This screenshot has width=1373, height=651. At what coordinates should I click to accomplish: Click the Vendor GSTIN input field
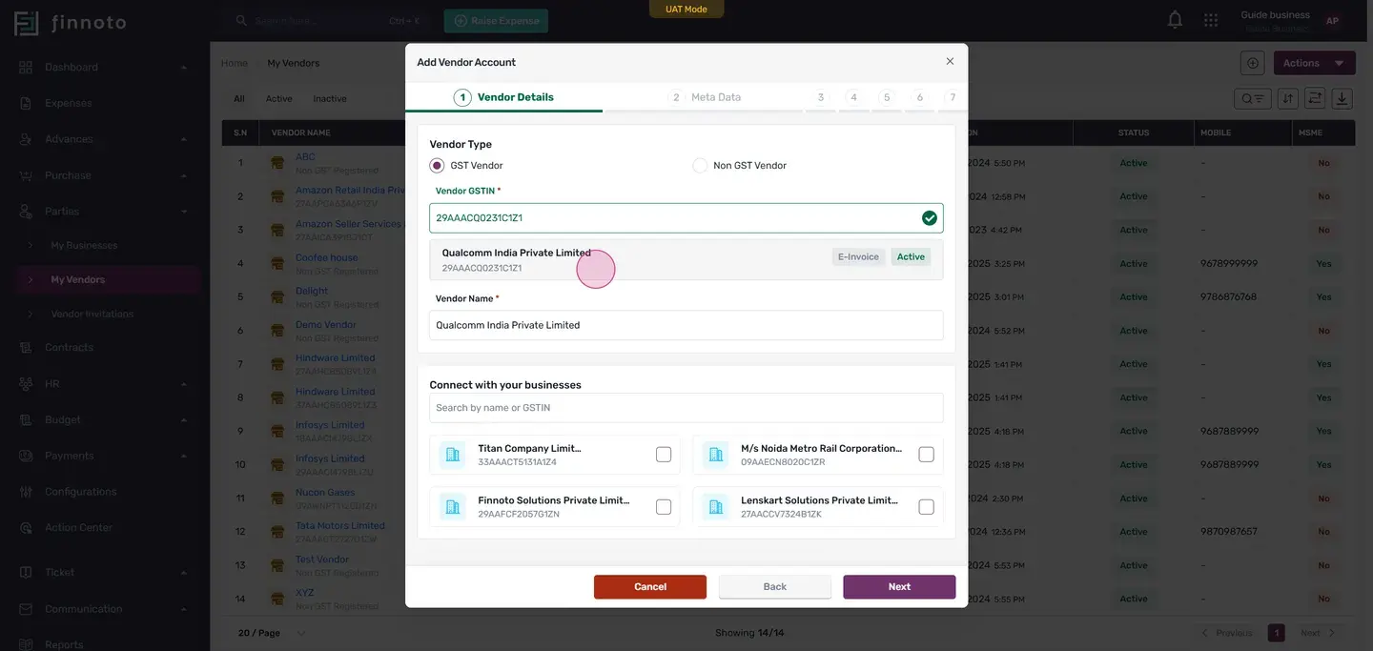[686, 218]
